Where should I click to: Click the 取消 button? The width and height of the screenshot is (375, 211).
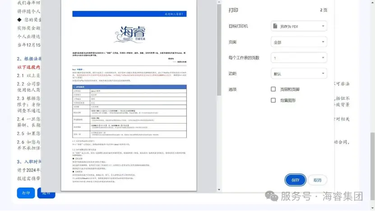(x=317, y=180)
